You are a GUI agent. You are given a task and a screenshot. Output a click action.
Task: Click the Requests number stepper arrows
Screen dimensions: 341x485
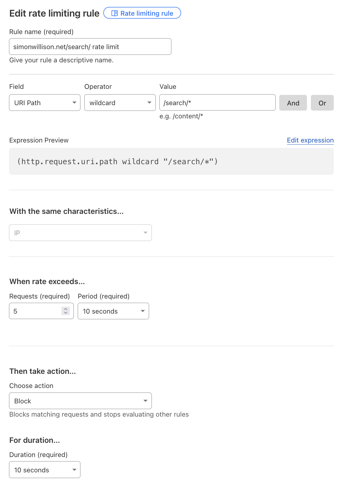click(66, 311)
